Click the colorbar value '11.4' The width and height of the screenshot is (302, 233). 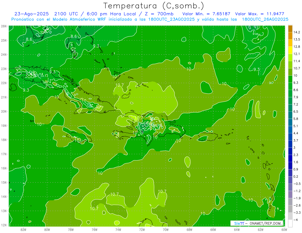(296, 61)
